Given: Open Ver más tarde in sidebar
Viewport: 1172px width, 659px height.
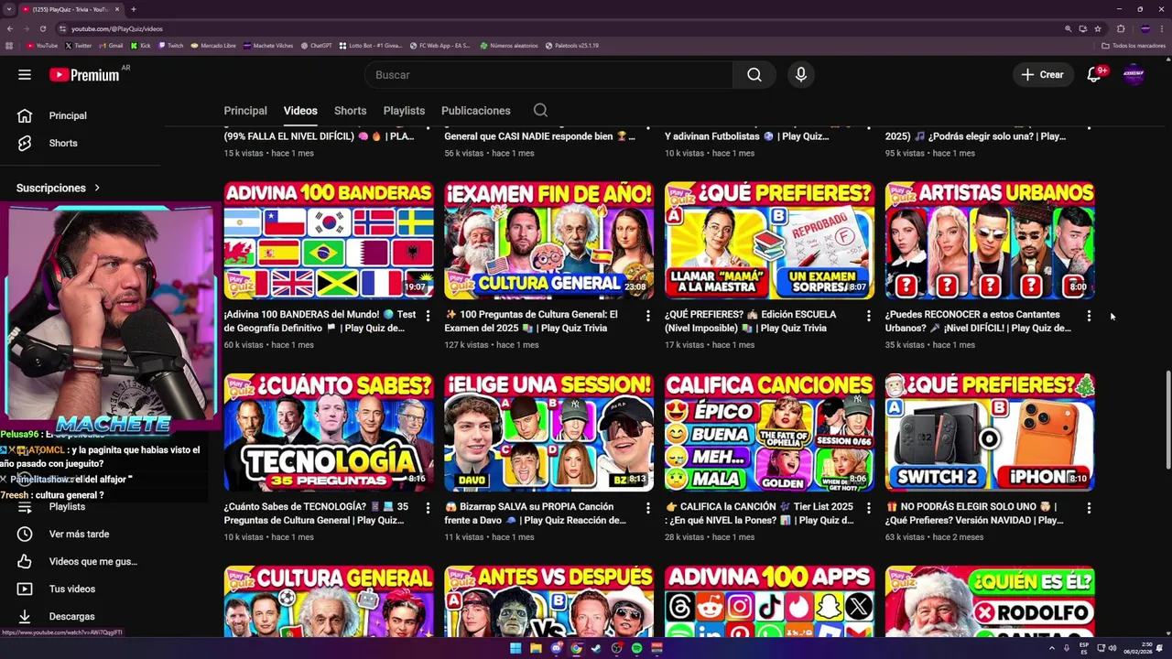Looking at the screenshot, I should click(80, 534).
